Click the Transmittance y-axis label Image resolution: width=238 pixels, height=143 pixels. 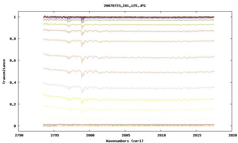pyautogui.click(x=4, y=71)
